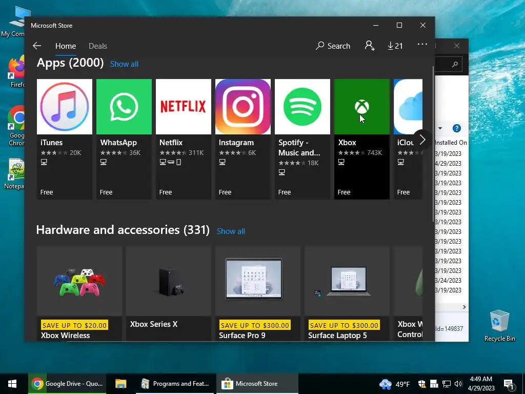The image size is (525, 394).
Task: Click the taskbar clock showing 4:49 AM
Action: coord(481,384)
